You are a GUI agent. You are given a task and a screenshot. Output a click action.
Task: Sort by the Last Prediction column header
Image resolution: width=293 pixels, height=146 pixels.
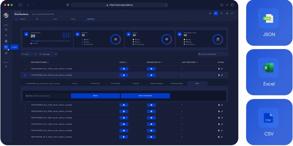[x=189, y=62]
